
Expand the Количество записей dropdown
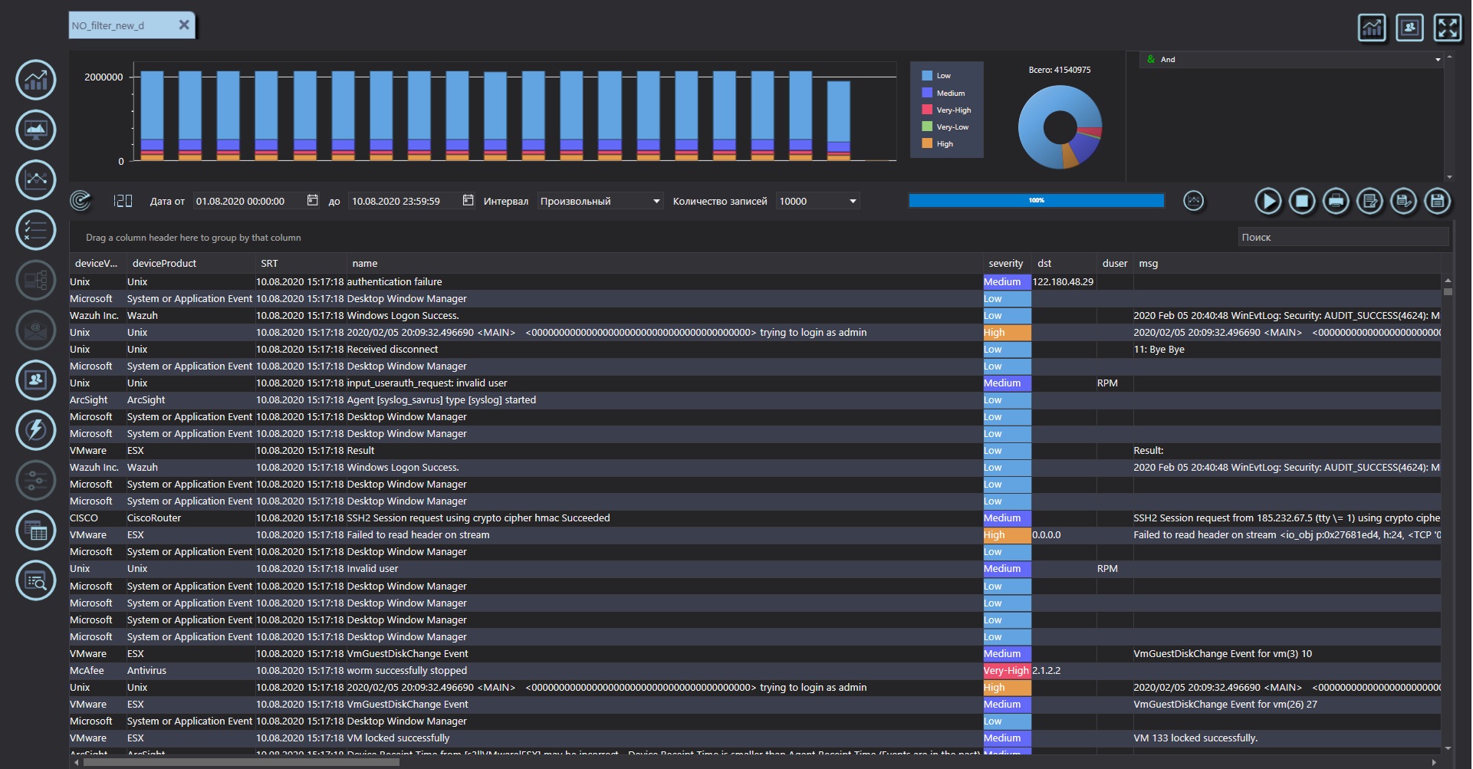tap(817, 202)
